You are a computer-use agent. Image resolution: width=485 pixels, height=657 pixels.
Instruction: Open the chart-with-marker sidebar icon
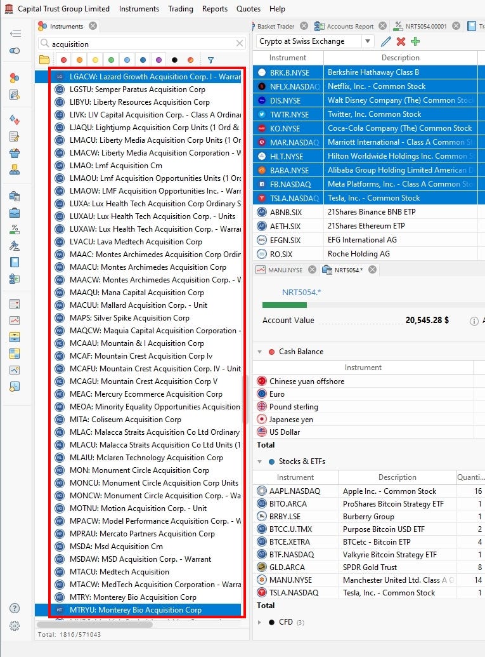15,370
